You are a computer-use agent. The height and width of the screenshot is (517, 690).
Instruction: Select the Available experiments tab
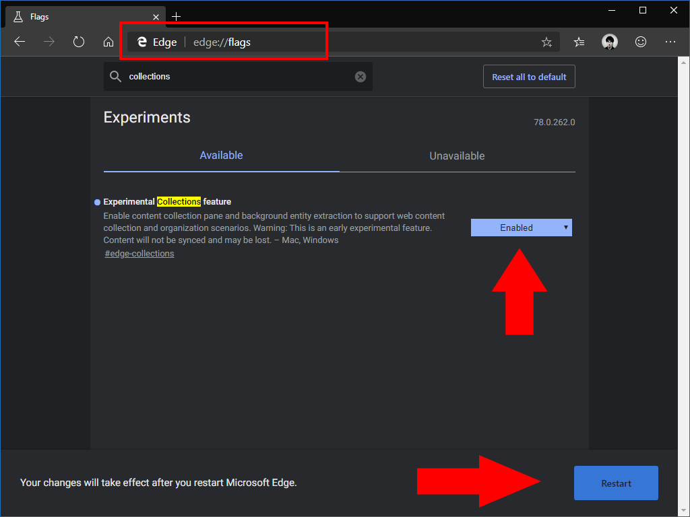point(221,156)
